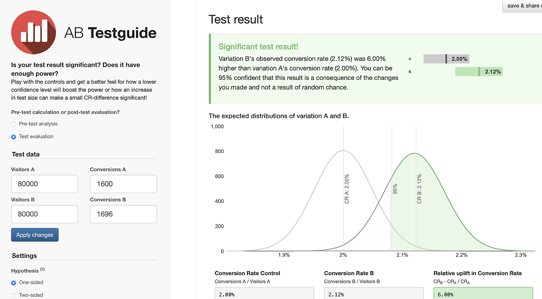Click the Conversion Rate Control result box
The width and height of the screenshot is (542, 299).
(x=264, y=294)
